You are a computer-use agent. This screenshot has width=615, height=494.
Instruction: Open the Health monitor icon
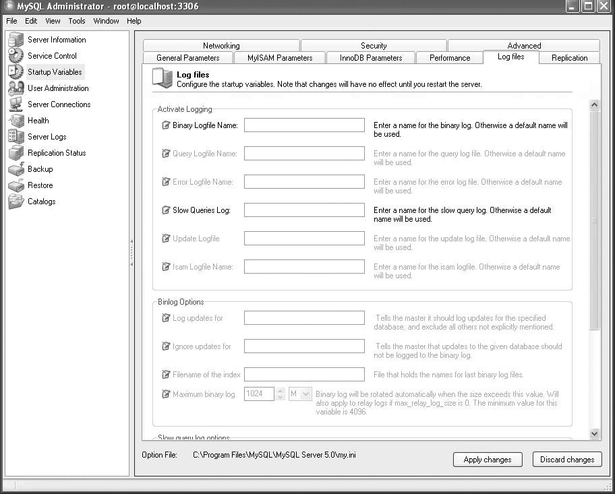[x=16, y=121]
